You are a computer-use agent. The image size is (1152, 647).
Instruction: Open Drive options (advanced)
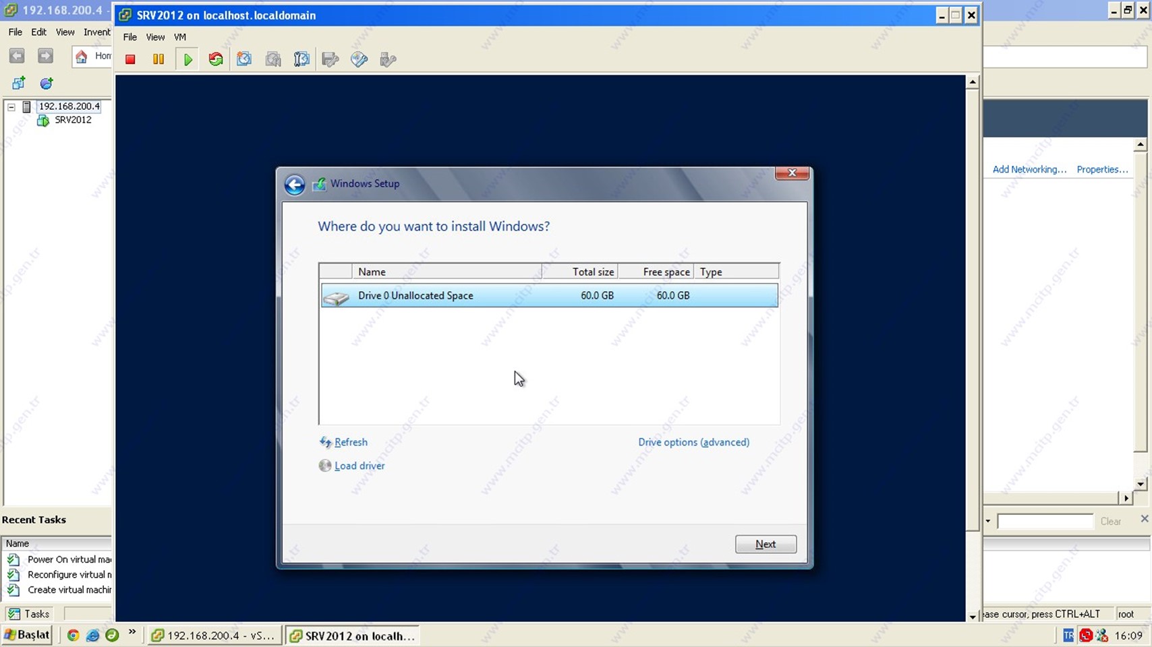(693, 442)
